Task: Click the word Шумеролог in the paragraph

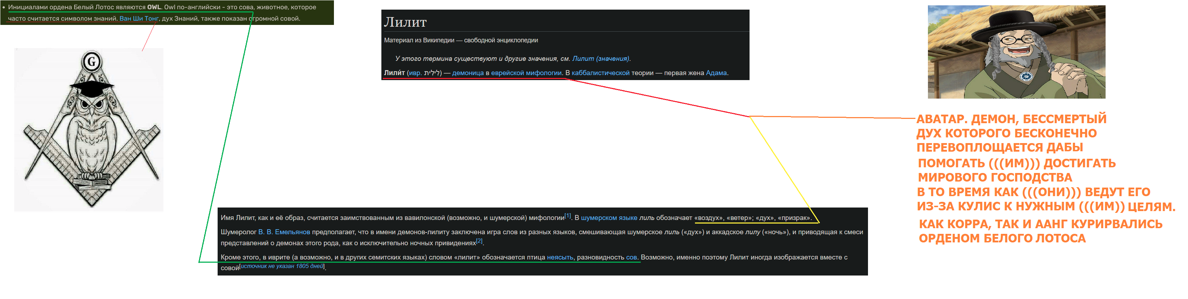Action: point(238,232)
